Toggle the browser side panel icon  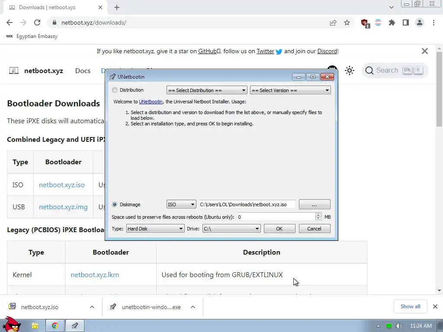tap(406, 22)
